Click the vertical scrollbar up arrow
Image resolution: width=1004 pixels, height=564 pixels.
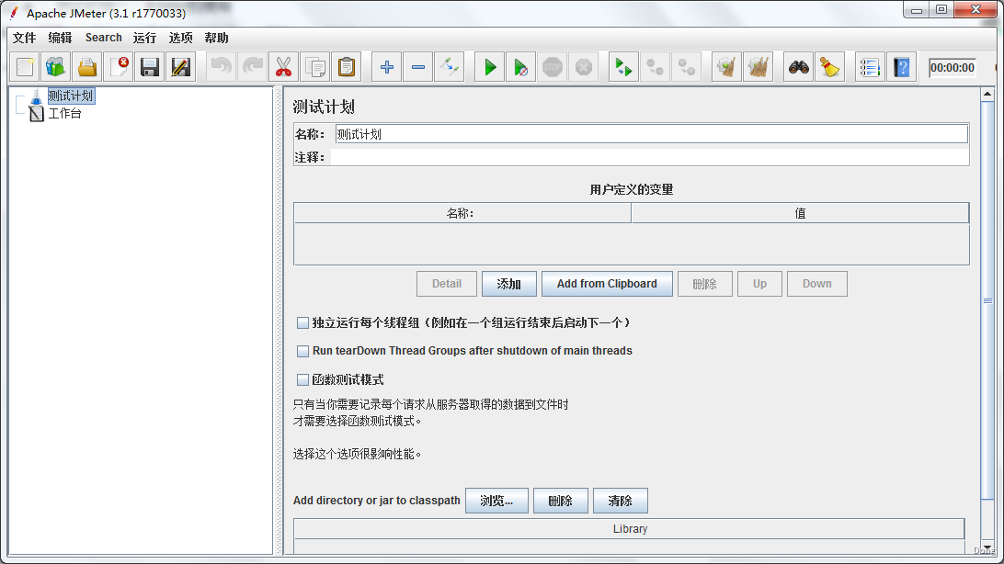tap(987, 95)
